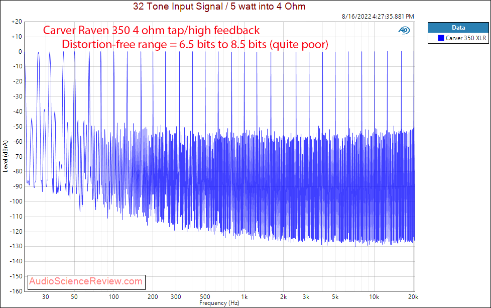Click the 1k tick label on the frequency axis
Screen dimensions: 491x308
pos(244,297)
